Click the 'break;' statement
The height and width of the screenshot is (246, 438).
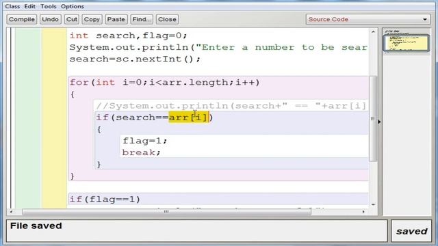click(142, 152)
